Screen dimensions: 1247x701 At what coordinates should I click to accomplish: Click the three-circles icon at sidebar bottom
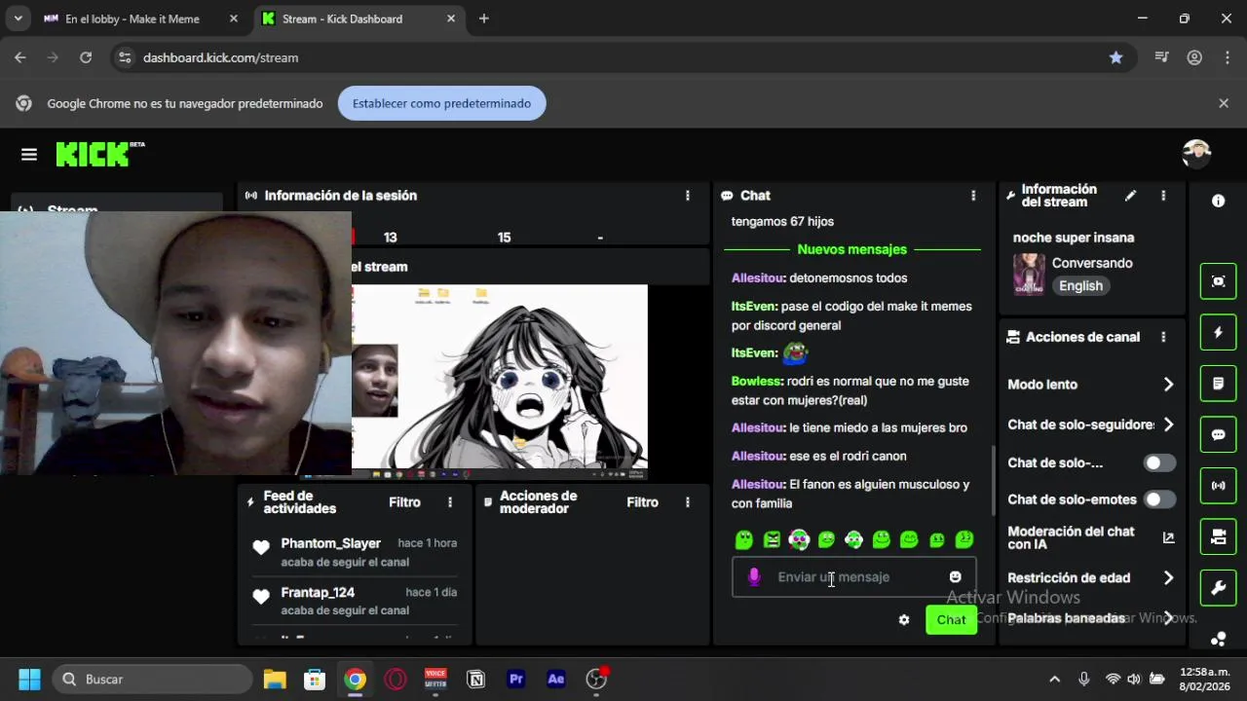coord(1218,639)
